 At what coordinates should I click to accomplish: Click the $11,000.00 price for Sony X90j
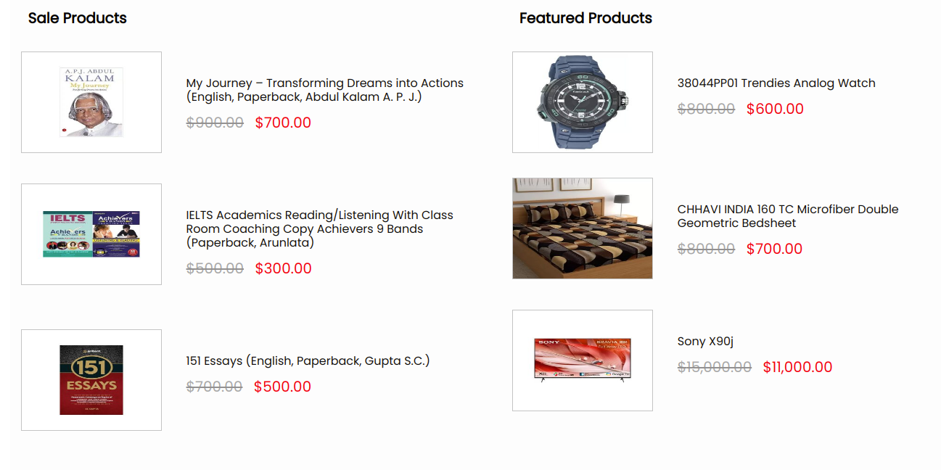tap(797, 367)
